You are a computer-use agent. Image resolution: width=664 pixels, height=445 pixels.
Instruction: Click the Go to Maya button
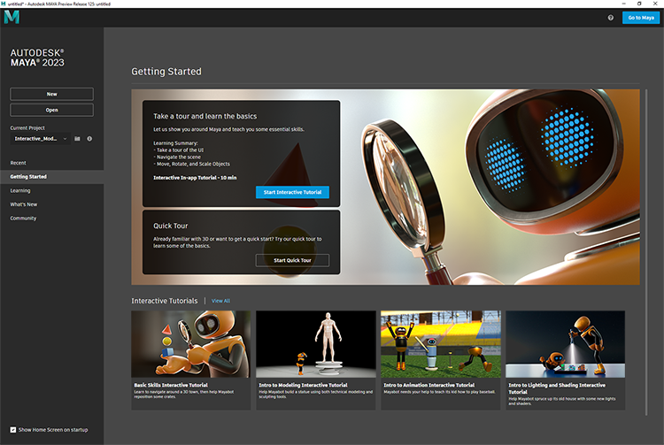point(641,18)
